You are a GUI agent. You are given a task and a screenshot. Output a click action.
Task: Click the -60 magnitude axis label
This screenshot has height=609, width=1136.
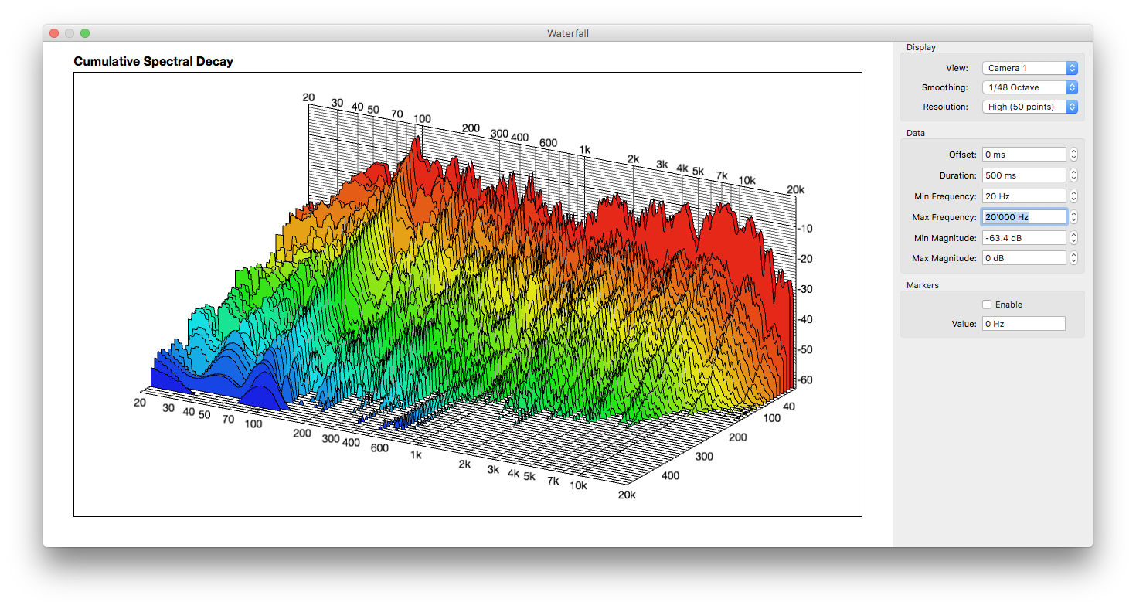pyautogui.click(x=804, y=380)
